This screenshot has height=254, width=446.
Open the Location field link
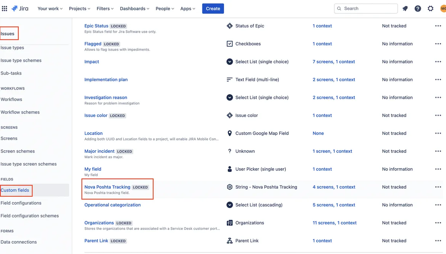pos(93,133)
